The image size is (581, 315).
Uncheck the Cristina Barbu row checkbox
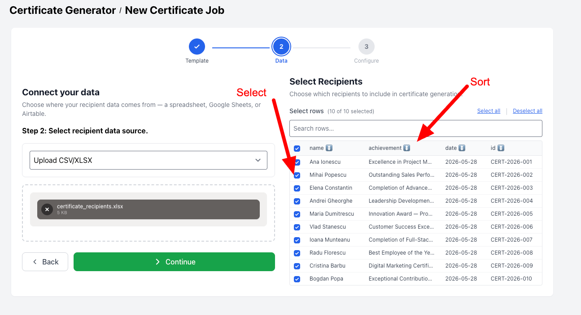coord(297,266)
